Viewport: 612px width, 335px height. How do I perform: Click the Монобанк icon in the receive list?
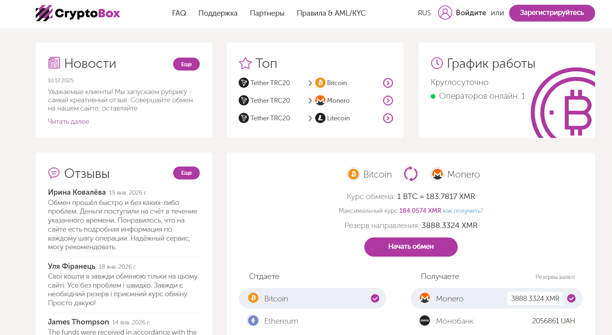point(424,321)
